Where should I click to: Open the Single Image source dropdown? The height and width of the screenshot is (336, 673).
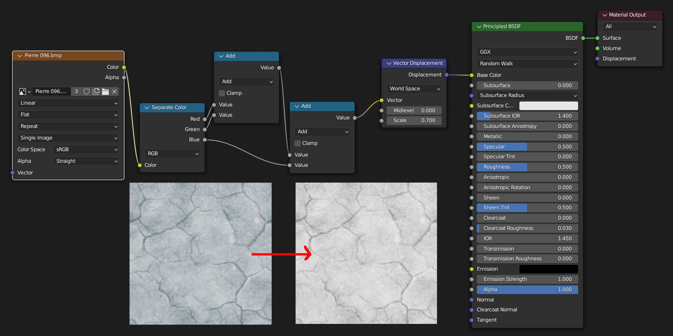tap(68, 138)
